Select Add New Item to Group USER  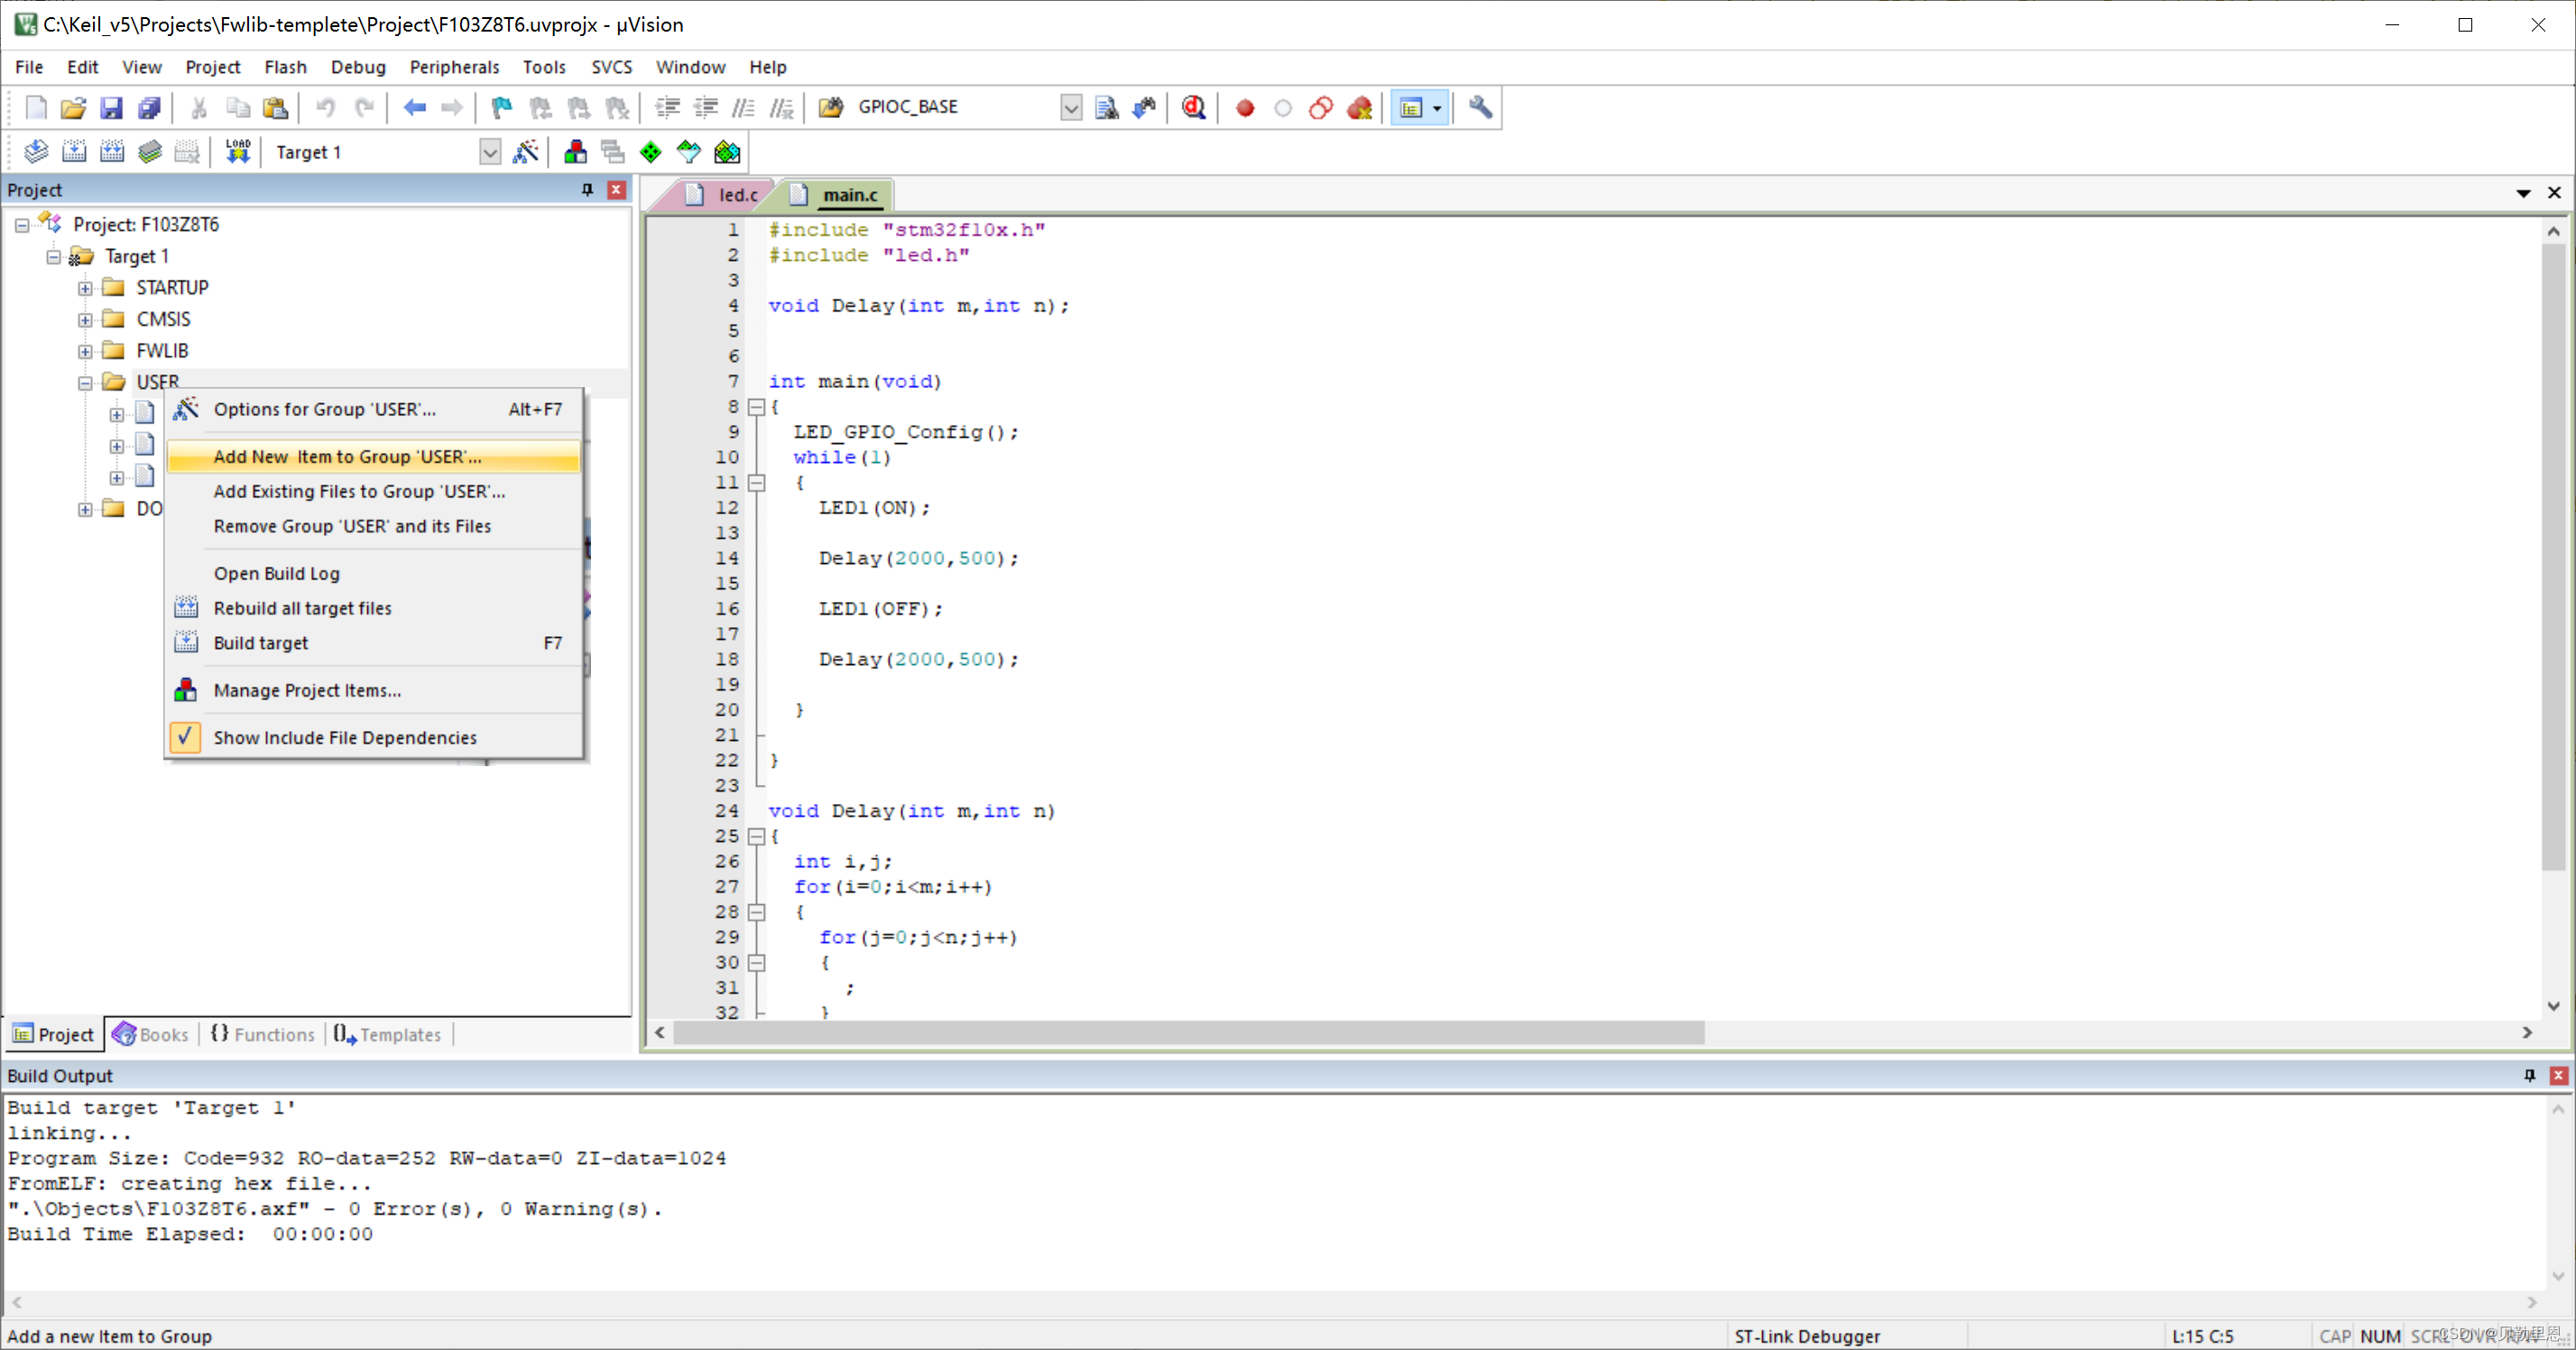tap(346, 455)
